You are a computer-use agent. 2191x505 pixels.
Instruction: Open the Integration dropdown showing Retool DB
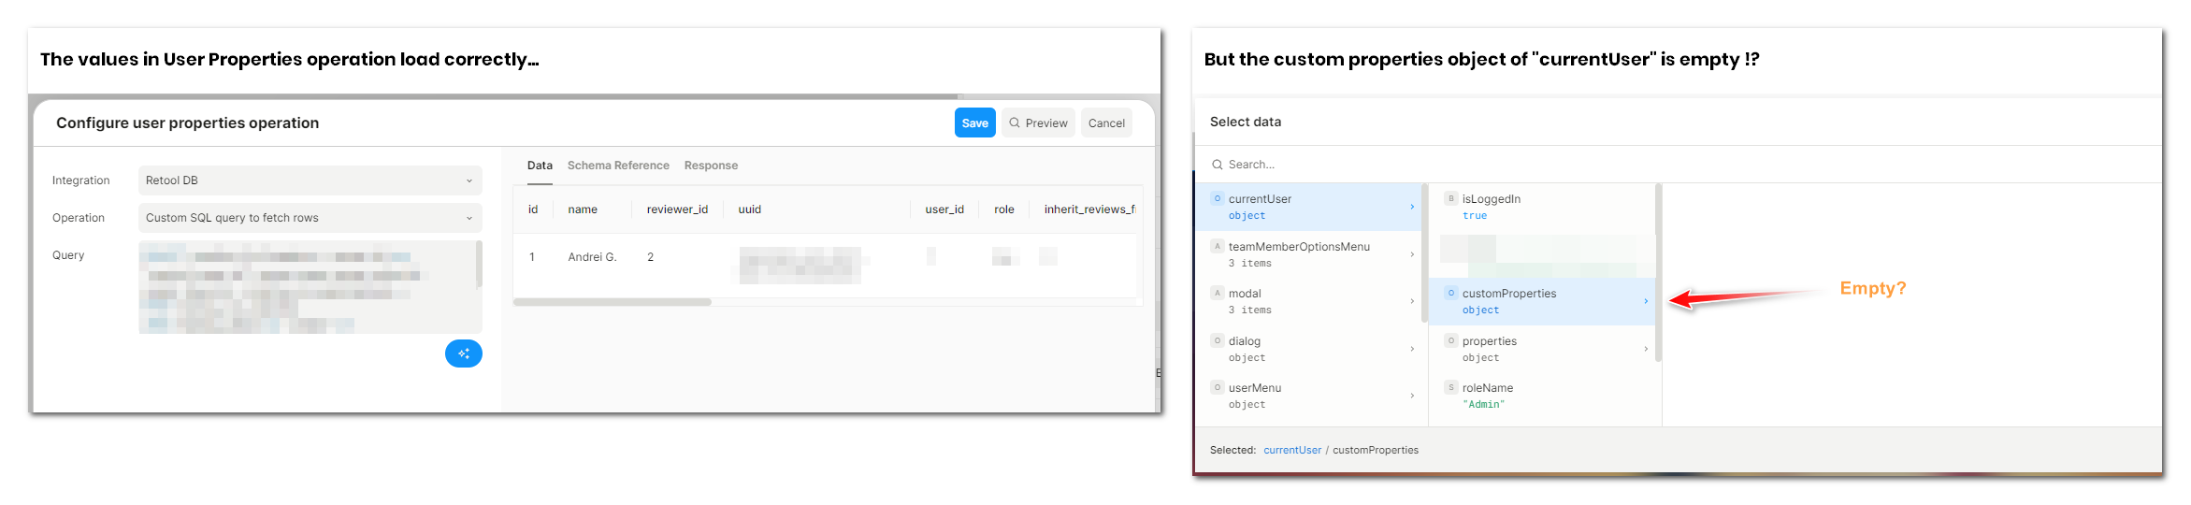coord(310,180)
